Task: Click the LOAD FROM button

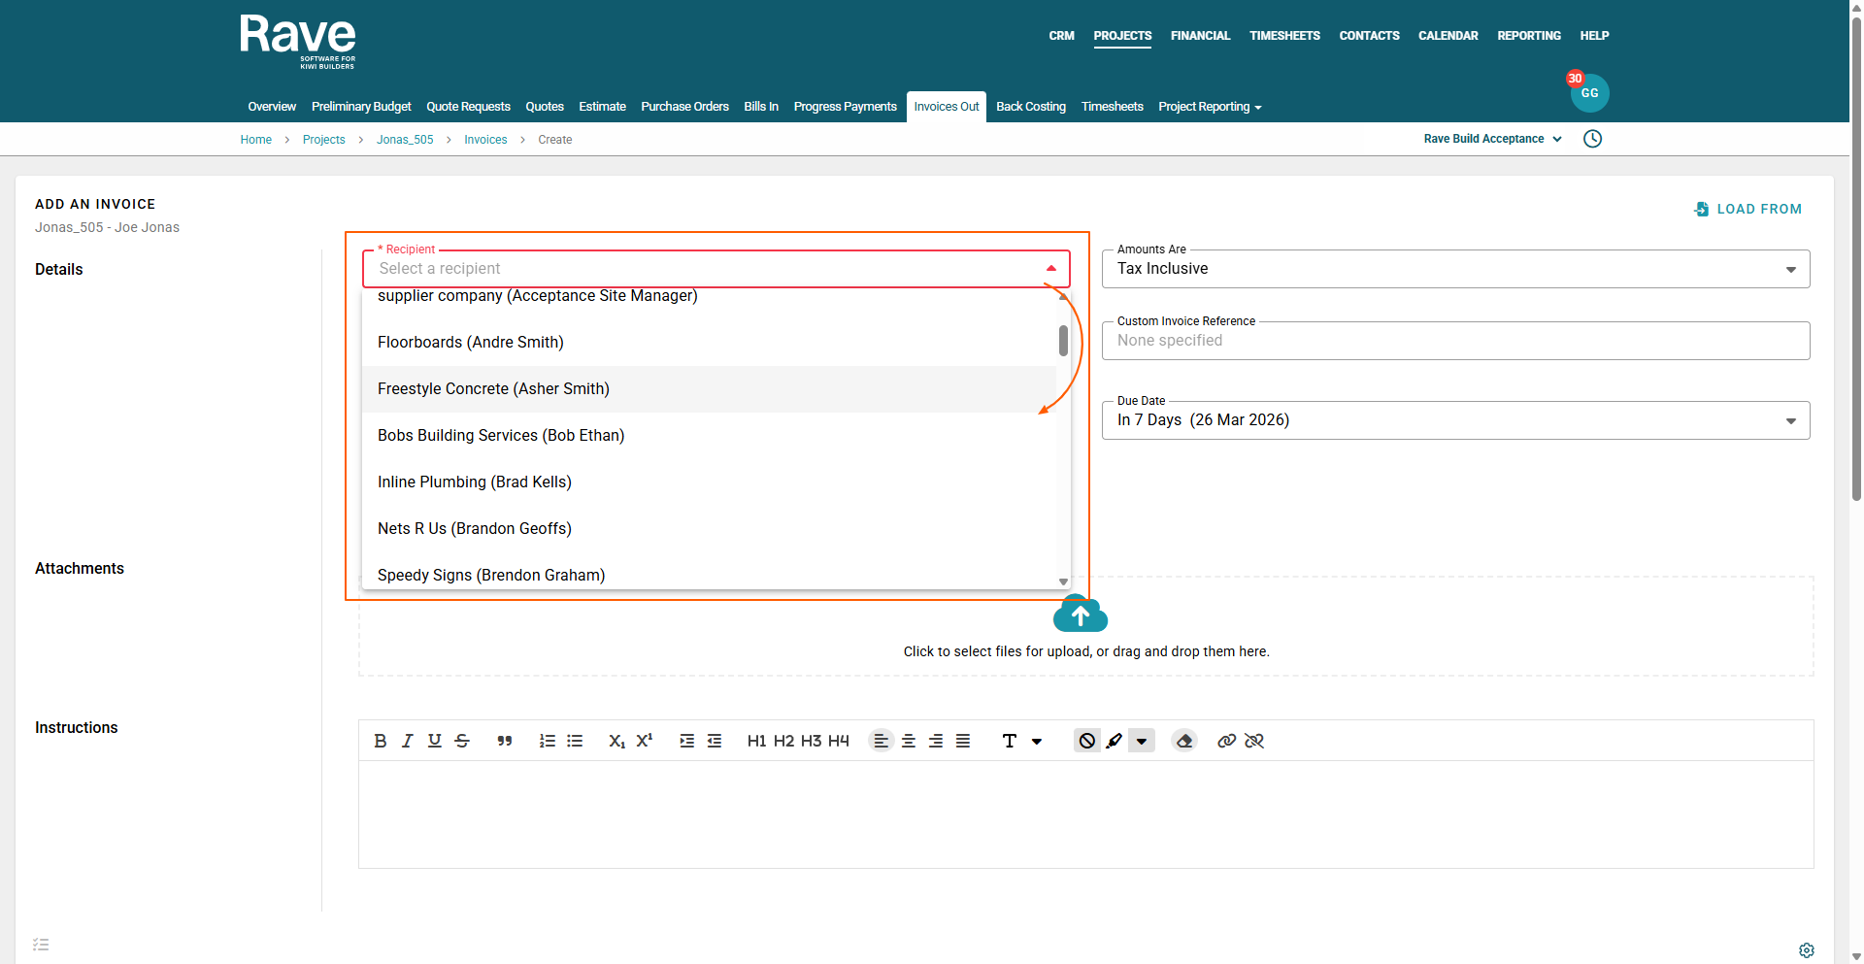Action: 1748,209
